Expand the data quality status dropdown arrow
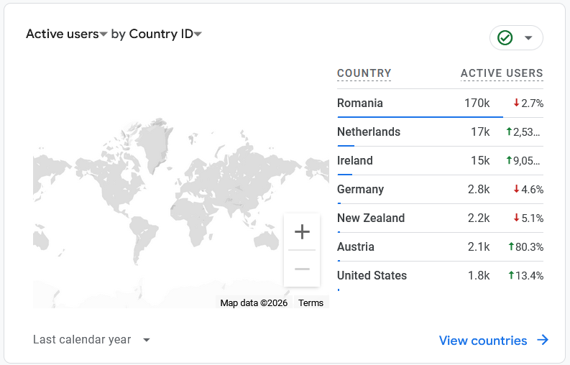570x365 pixels. coord(528,38)
